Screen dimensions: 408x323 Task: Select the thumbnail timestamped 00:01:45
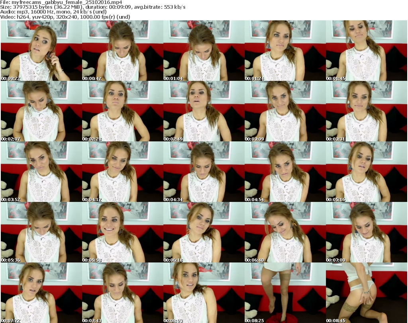[367, 51]
